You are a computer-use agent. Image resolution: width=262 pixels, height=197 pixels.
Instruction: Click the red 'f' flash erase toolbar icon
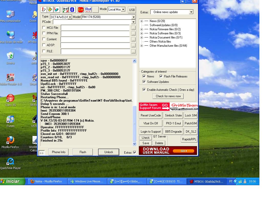click(x=43, y=9)
